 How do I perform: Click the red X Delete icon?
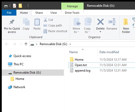point(100,22)
